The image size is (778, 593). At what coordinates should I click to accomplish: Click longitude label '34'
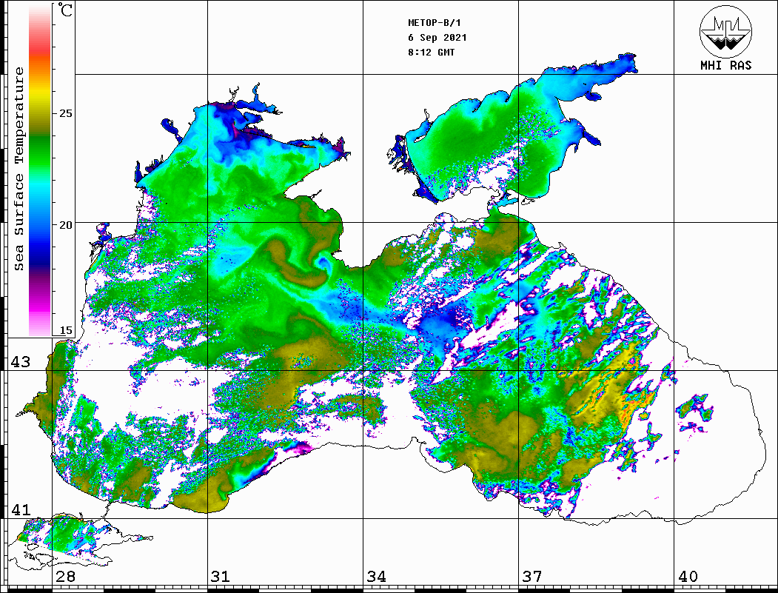click(x=376, y=577)
